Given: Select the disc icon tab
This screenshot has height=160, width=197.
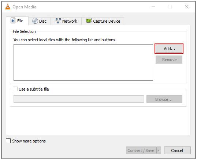Looking at the screenshot, I should 35,21.
